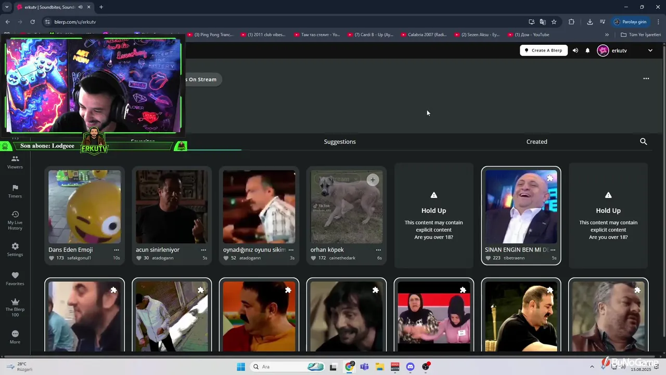
Task: Open the Calabria 2007 bookmark
Action: 424,35
